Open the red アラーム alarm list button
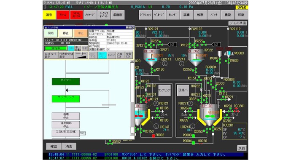 (x=63, y=15)
